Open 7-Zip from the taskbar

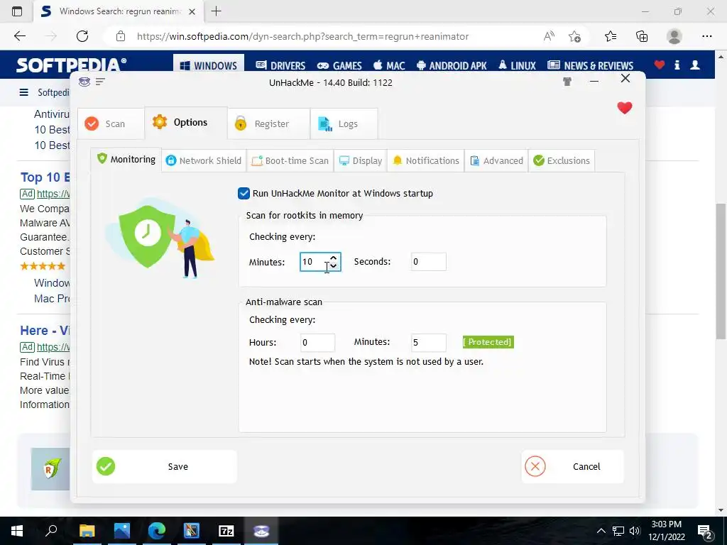click(x=226, y=531)
